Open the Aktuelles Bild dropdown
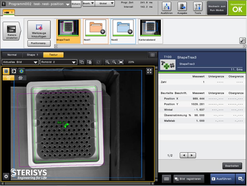Screen dimensions: 247x186 (x=20, y=62)
